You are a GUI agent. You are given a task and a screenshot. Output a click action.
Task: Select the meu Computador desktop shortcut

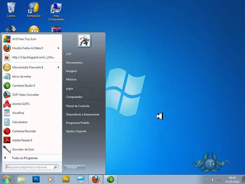(56, 12)
